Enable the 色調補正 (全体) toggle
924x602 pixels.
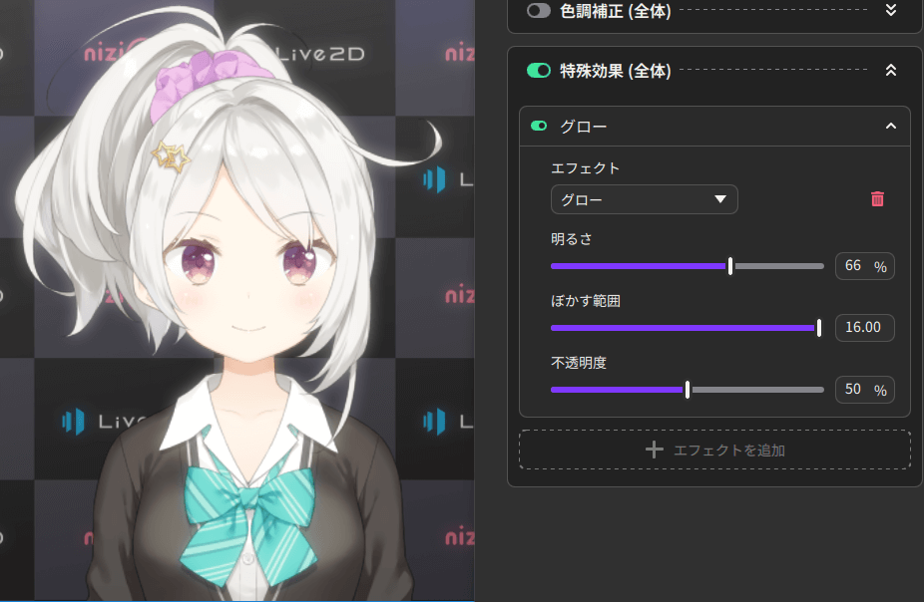click(539, 10)
